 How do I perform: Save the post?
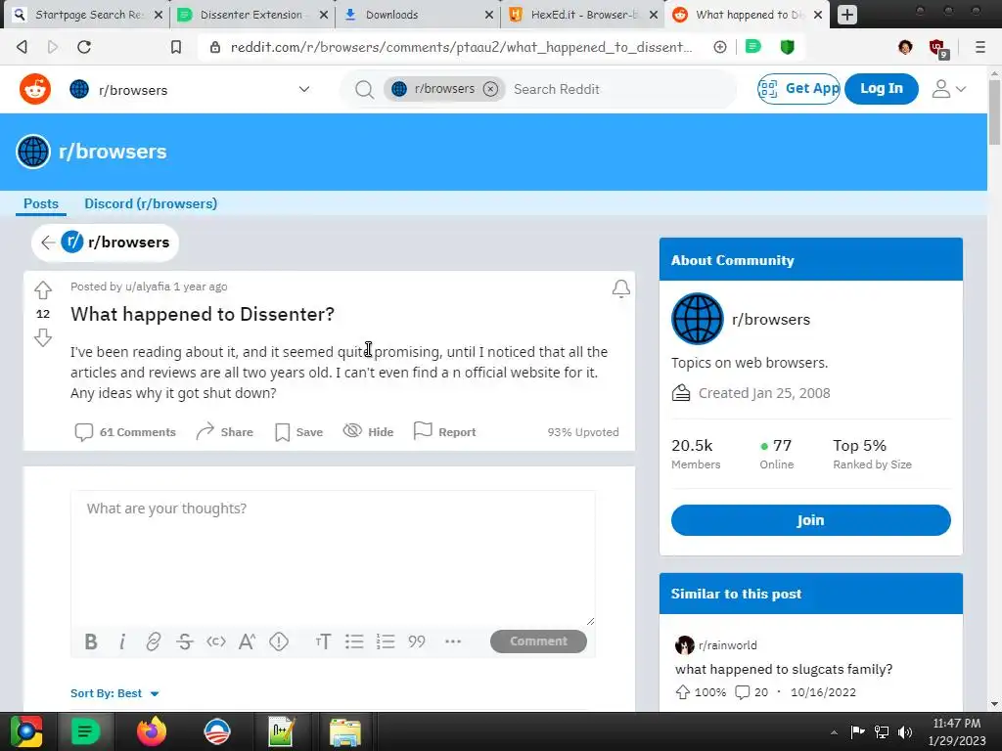pyautogui.click(x=298, y=431)
